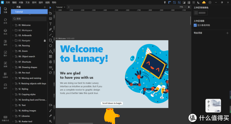Open the 帮助 menu
The height and width of the screenshot is (124, 231).
[x=54, y=2]
